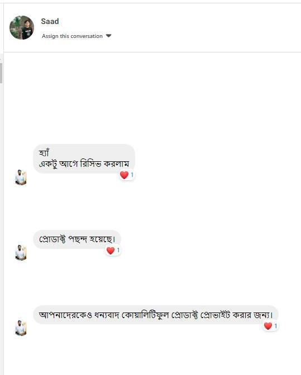Open Saad's profile picture in header
The image size is (301, 375).
tap(22, 27)
